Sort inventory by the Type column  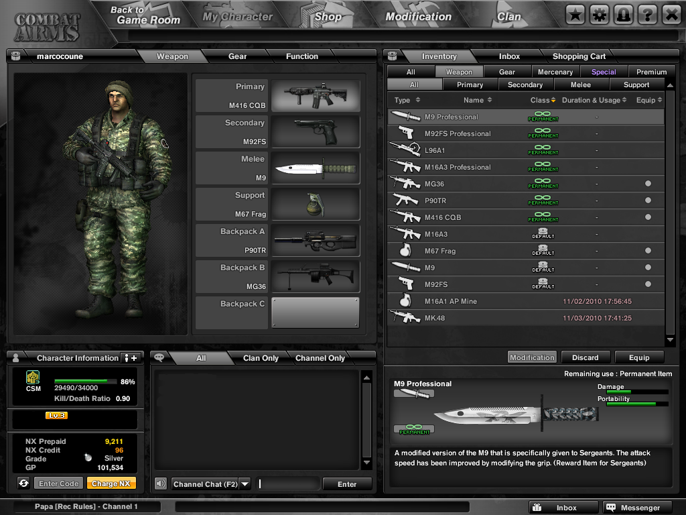pyautogui.click(x=407, y=100)
